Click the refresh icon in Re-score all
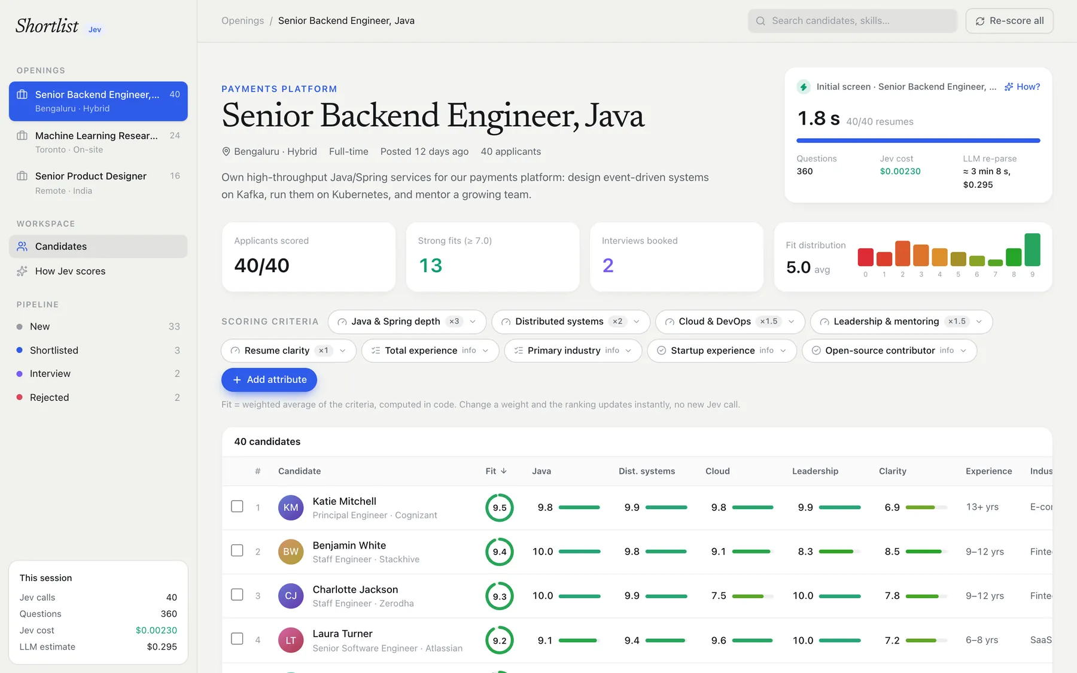The image size is (1077, 673). tap(980, 21)
